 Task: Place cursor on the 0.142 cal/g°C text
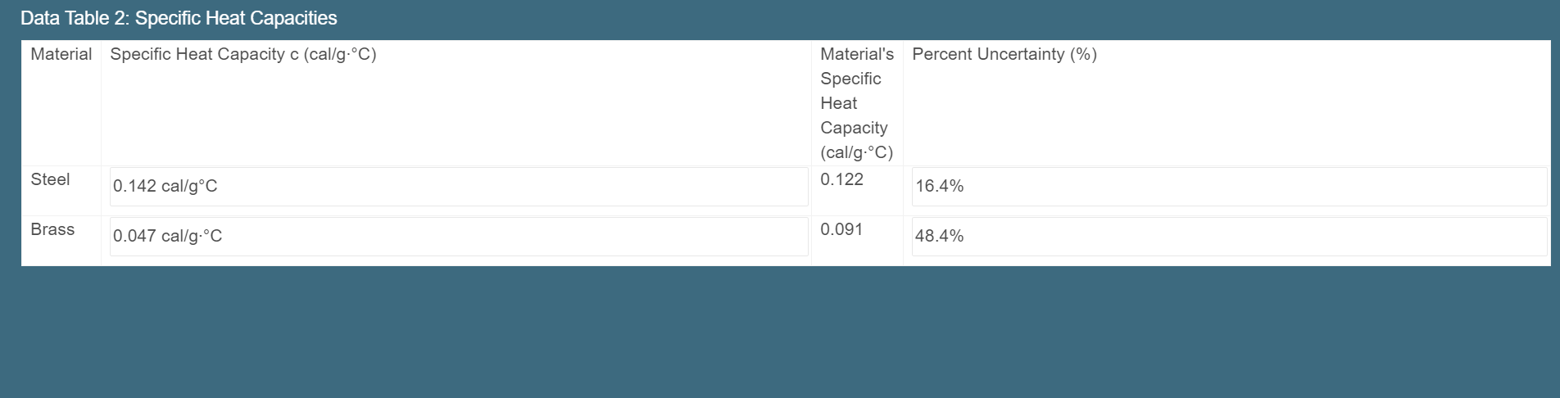point(165,186)
